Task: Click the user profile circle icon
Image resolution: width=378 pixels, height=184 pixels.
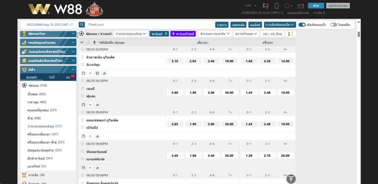Action: click(x=287, y=6)
